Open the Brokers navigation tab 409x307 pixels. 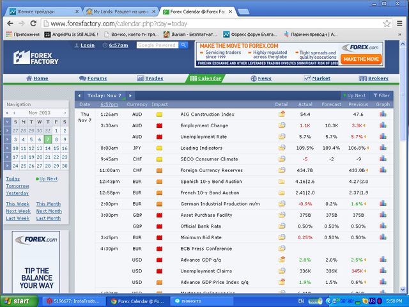[x=374, y=78]
